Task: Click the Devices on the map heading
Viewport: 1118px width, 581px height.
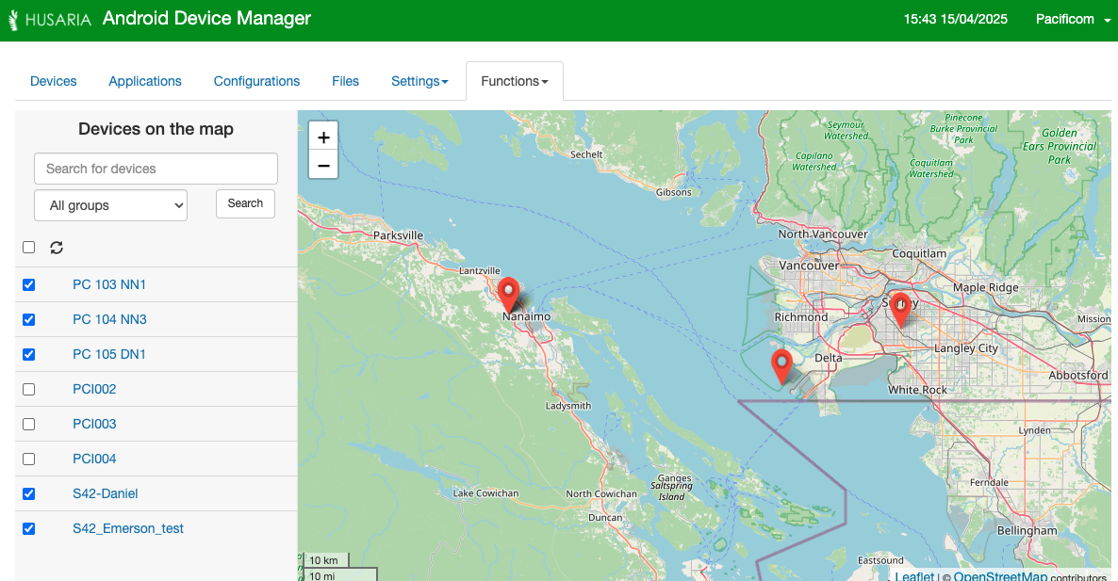Action: (156, 129)
